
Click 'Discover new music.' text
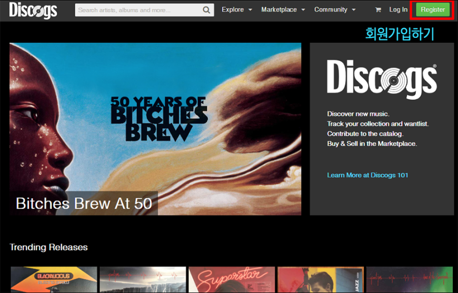358,114
